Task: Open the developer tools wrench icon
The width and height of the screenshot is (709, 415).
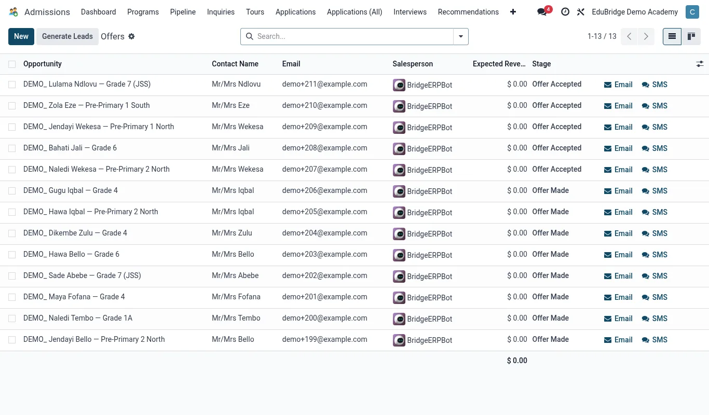Action: [581, 12]
